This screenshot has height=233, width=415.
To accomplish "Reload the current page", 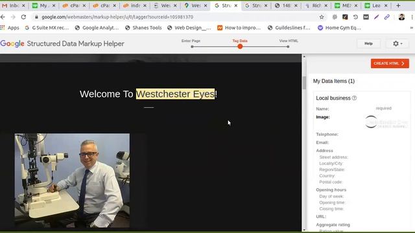I will point(23,17).
